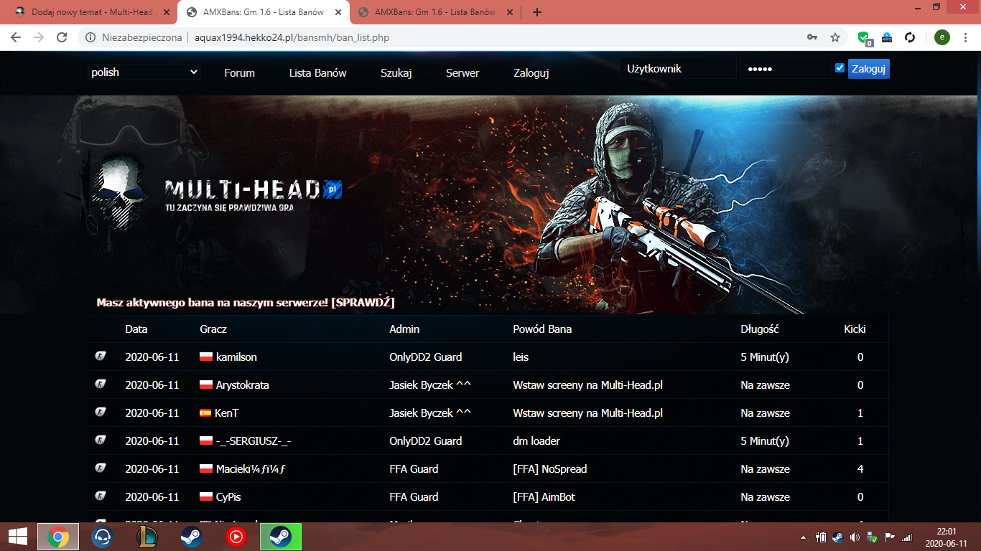Open League of Legends from the taskbar
The image size is (981, 551).
point(147,537)
